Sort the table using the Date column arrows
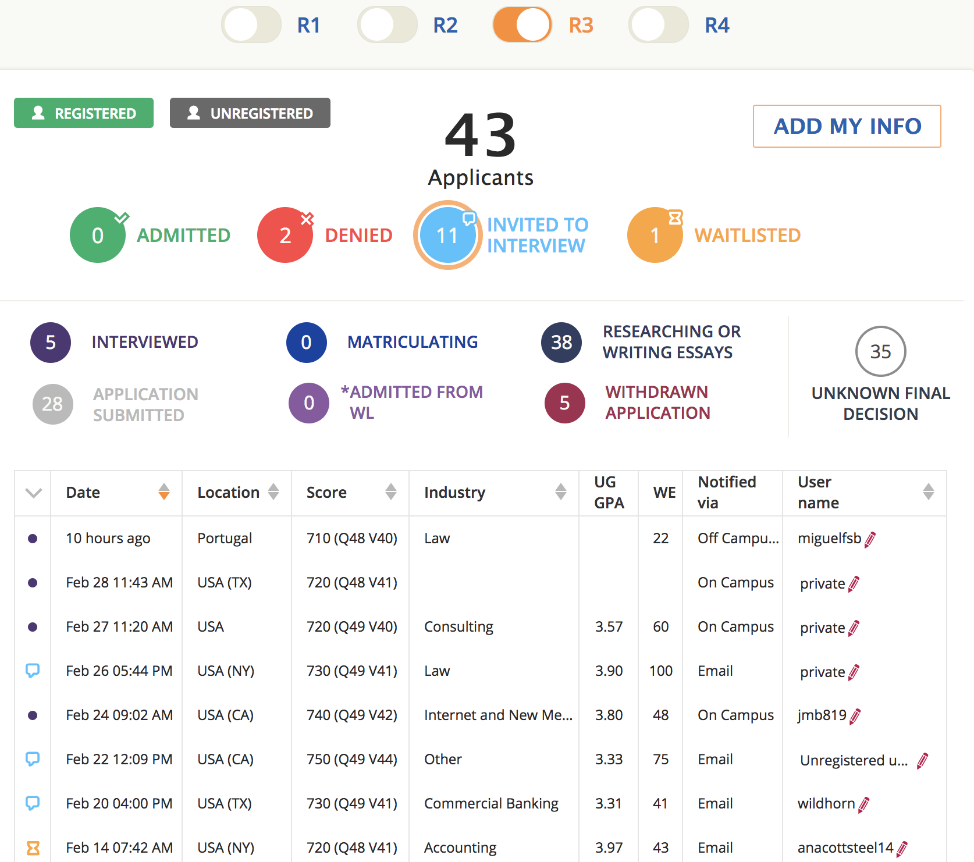Viewport: 974px width, 862px height. [164, 492]
